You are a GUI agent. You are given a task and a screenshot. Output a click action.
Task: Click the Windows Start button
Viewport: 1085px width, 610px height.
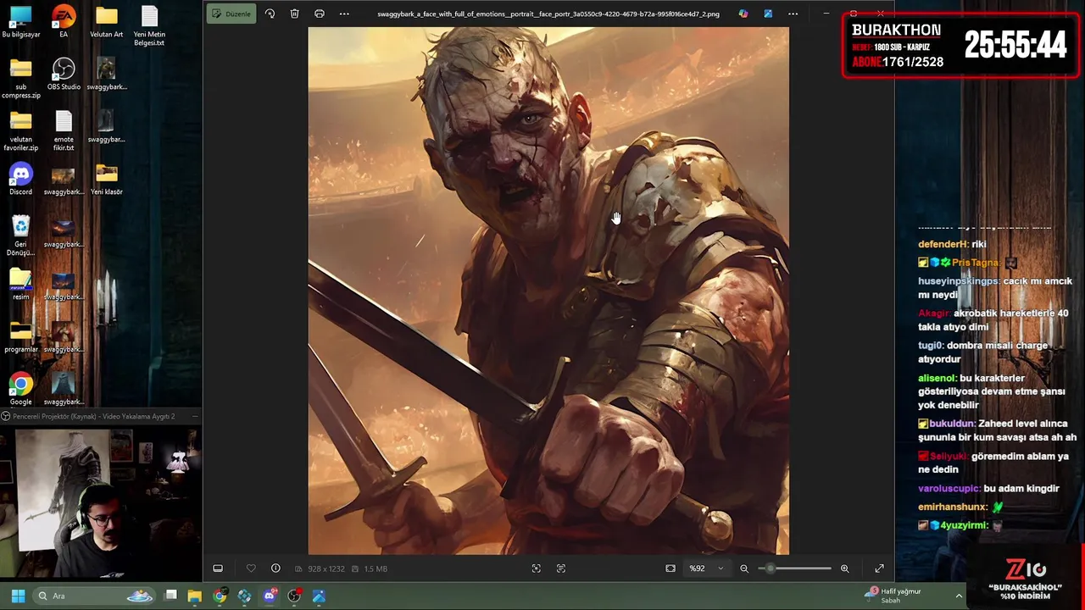pyautogui.click(x=18, y=596)
